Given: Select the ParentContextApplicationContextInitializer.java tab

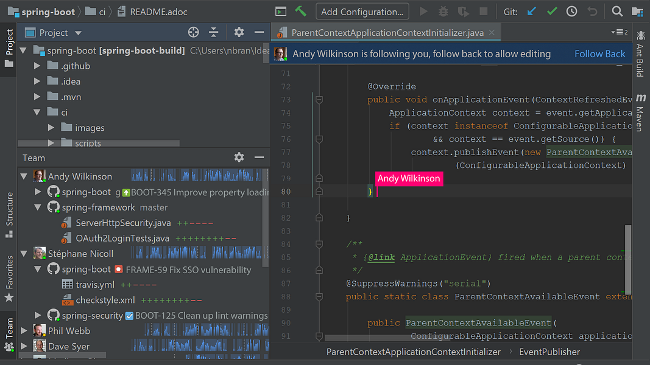Looking at the screenshot, I should (387, 32).
